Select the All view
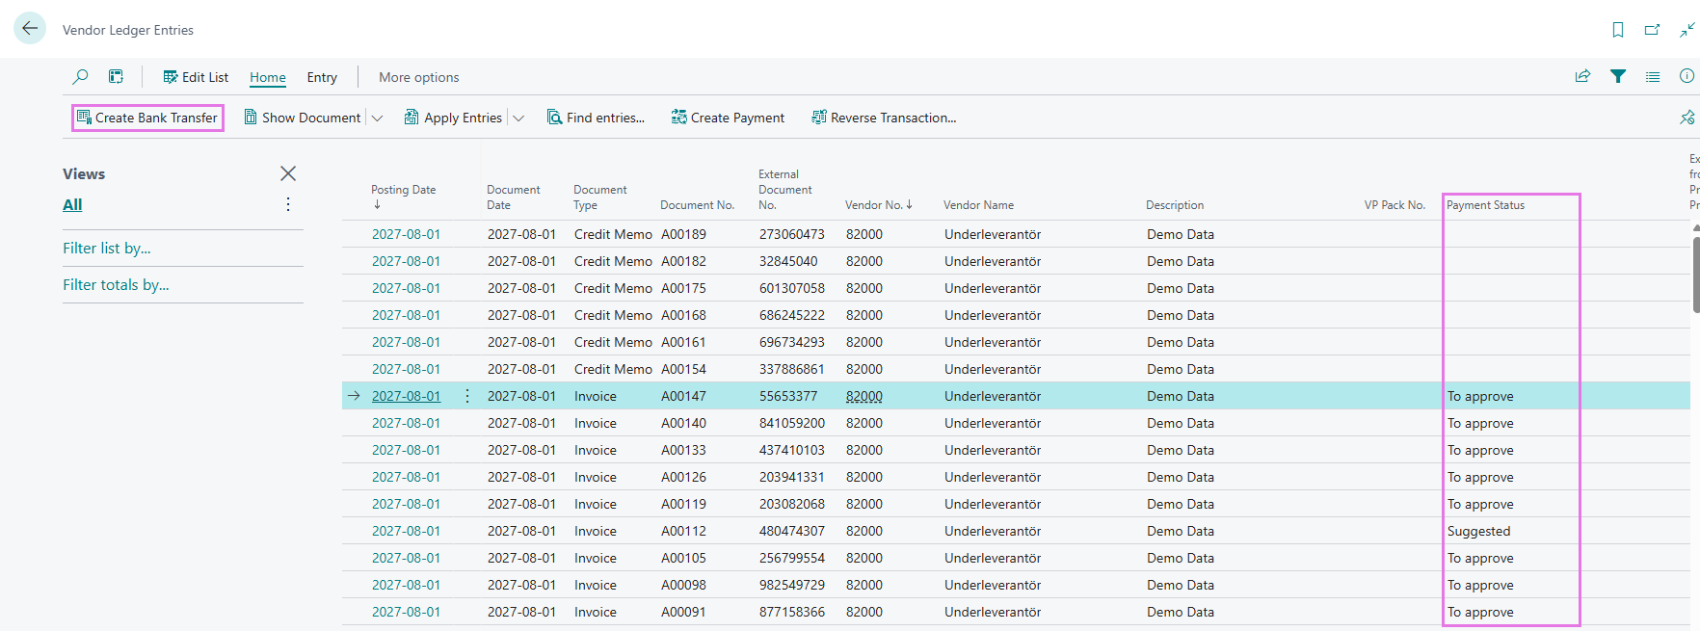 (x=72, y=204)
